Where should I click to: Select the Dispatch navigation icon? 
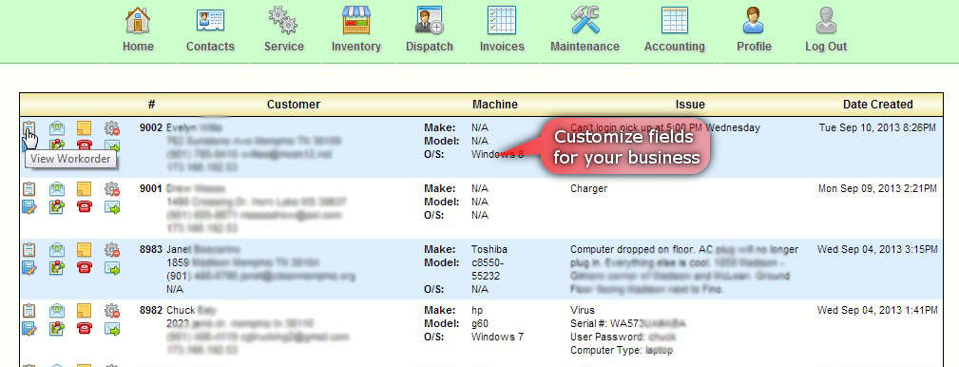[x=430, y=29]
